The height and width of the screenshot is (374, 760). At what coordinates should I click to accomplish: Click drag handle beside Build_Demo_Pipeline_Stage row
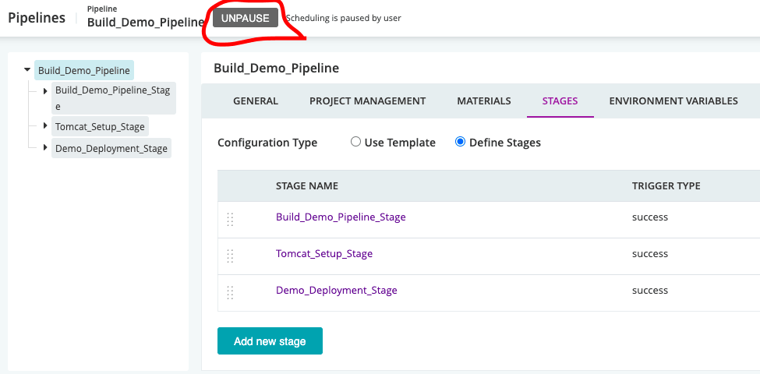click(x=230, y=219)
